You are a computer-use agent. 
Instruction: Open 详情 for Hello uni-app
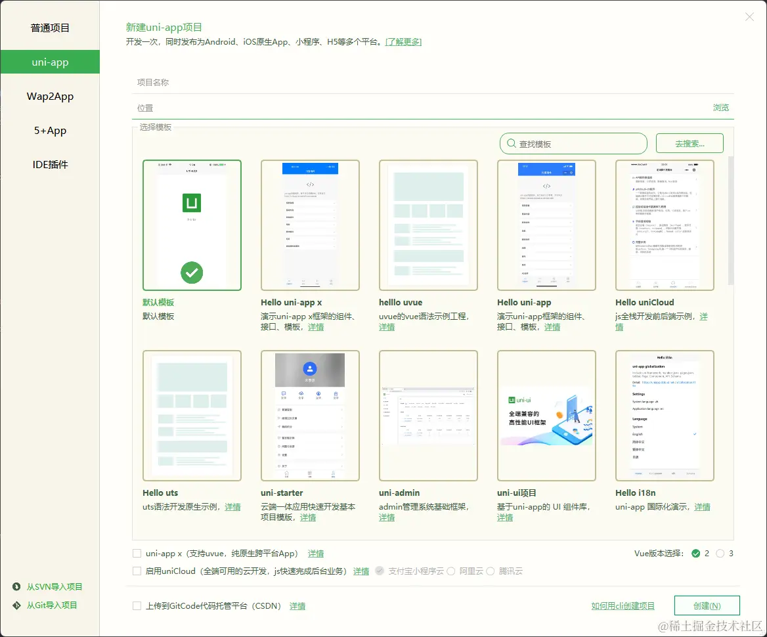[x=552, y=327]
